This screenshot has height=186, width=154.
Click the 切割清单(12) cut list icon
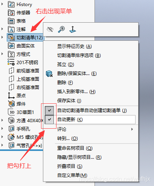(11, 37)
